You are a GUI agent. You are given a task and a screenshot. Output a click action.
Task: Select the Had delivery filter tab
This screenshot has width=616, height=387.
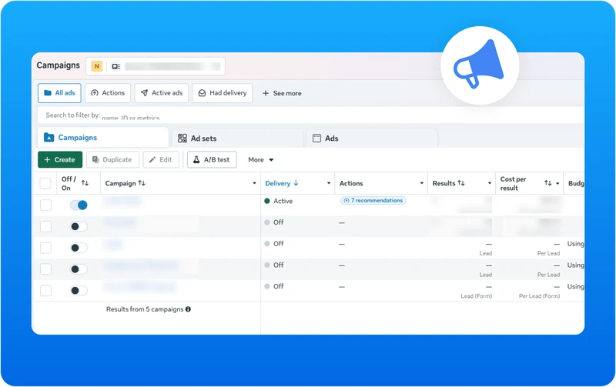coord(223,93)
